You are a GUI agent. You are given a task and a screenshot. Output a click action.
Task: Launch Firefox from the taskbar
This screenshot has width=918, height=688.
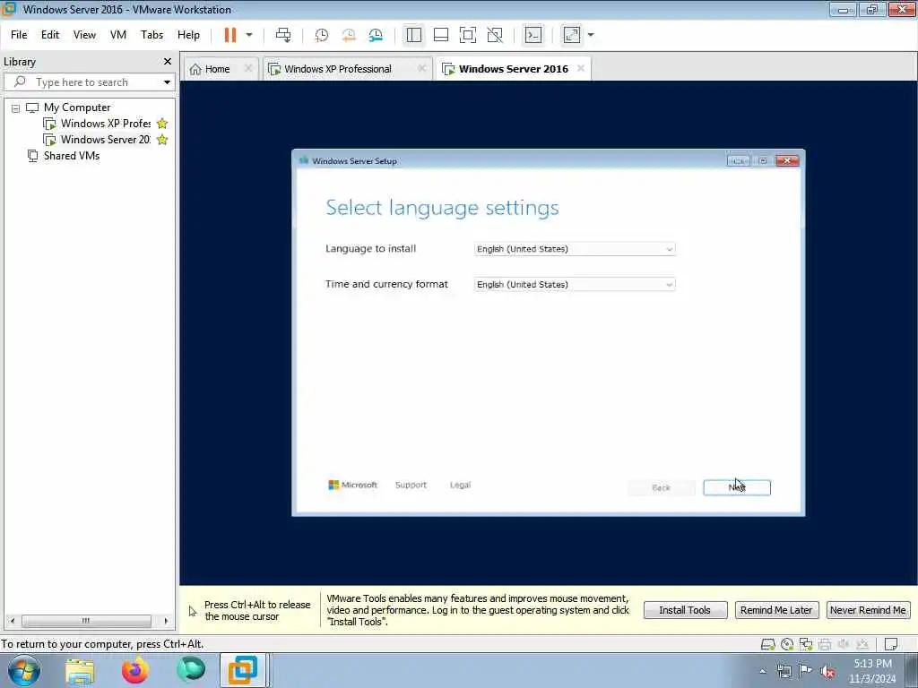pyautogui.click(x=135, y=670)
